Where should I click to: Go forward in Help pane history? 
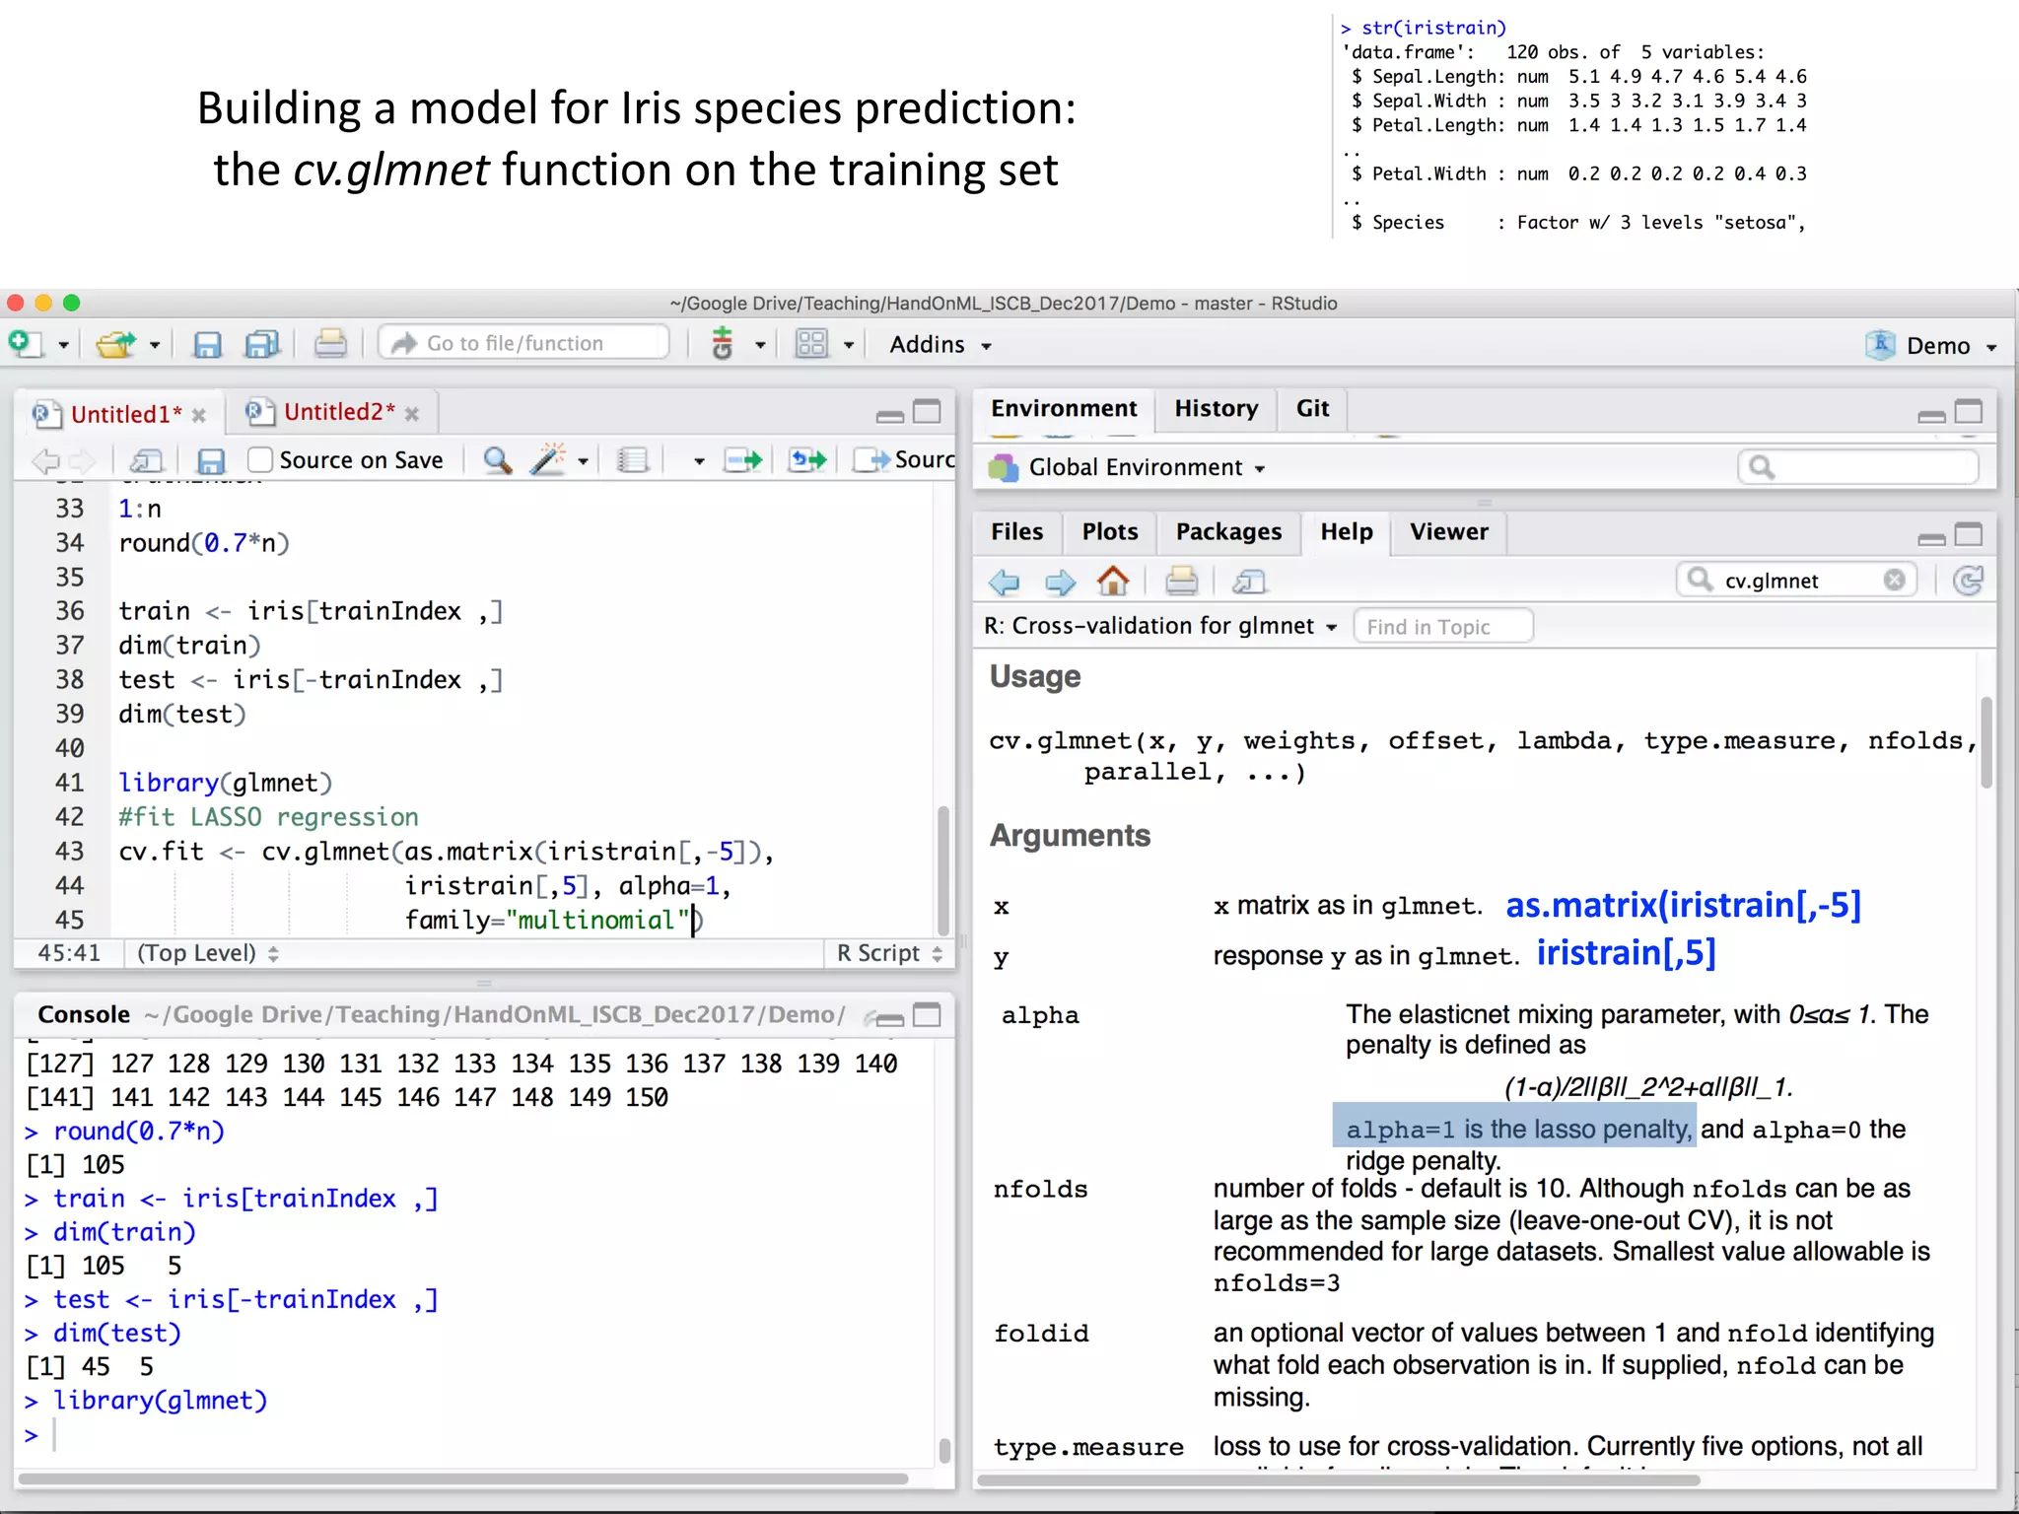tap(1060, 582)
